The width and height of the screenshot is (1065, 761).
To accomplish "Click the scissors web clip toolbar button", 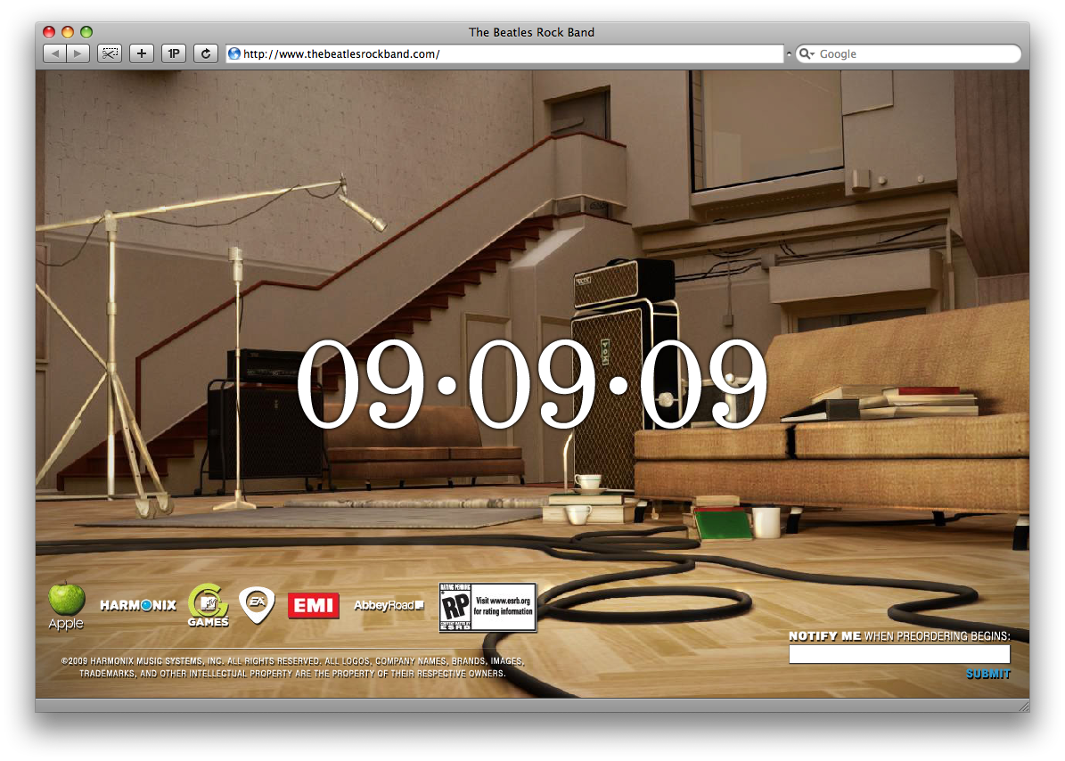I will [110, 53].
